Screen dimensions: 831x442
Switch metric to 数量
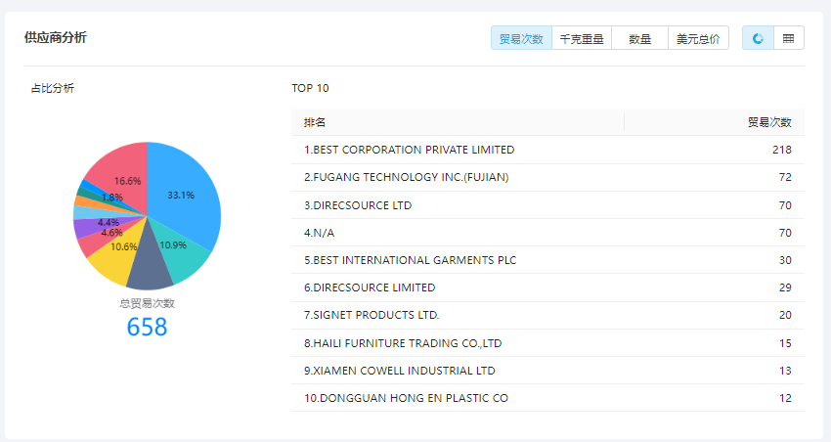click(x=639, y=39)
